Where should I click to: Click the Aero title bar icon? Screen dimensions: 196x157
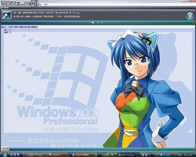(x=2, y=8)
